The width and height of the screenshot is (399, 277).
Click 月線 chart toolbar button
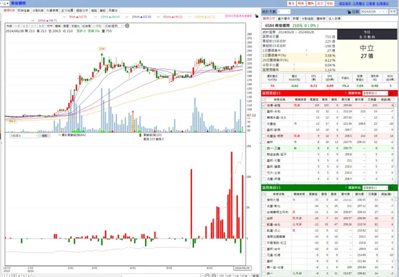[x=9, y=26]
